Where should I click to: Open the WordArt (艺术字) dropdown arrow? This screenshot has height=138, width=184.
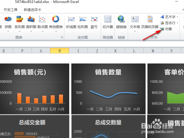coord(177,17)
